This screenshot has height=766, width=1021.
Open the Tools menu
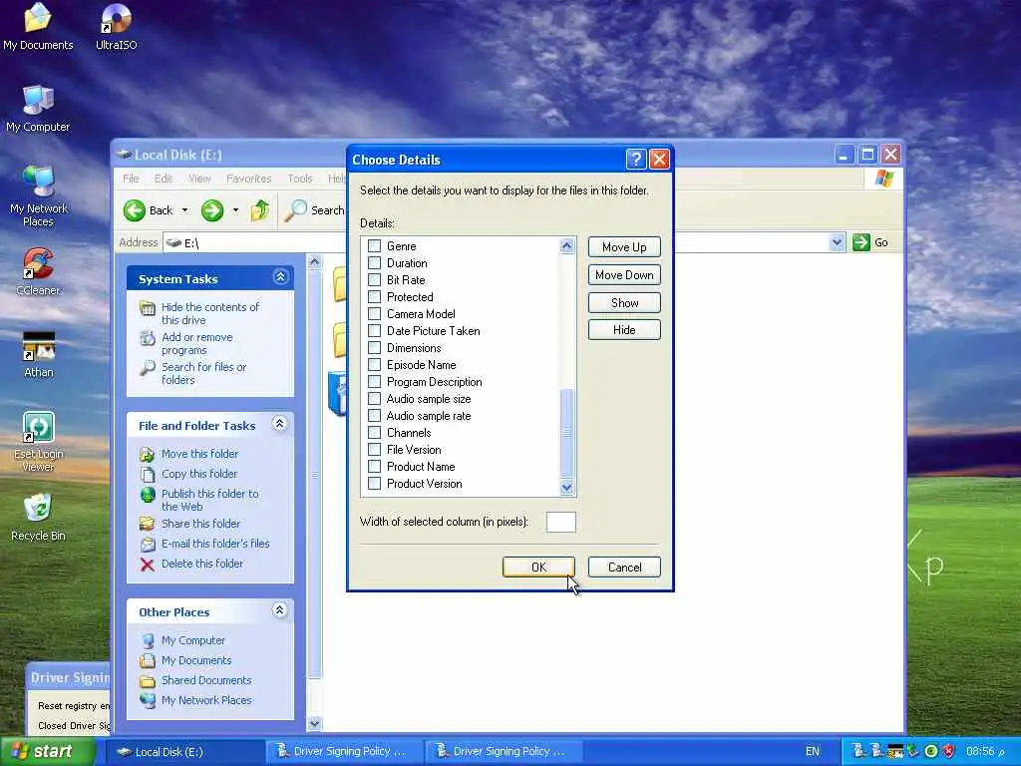click(300, 179)
